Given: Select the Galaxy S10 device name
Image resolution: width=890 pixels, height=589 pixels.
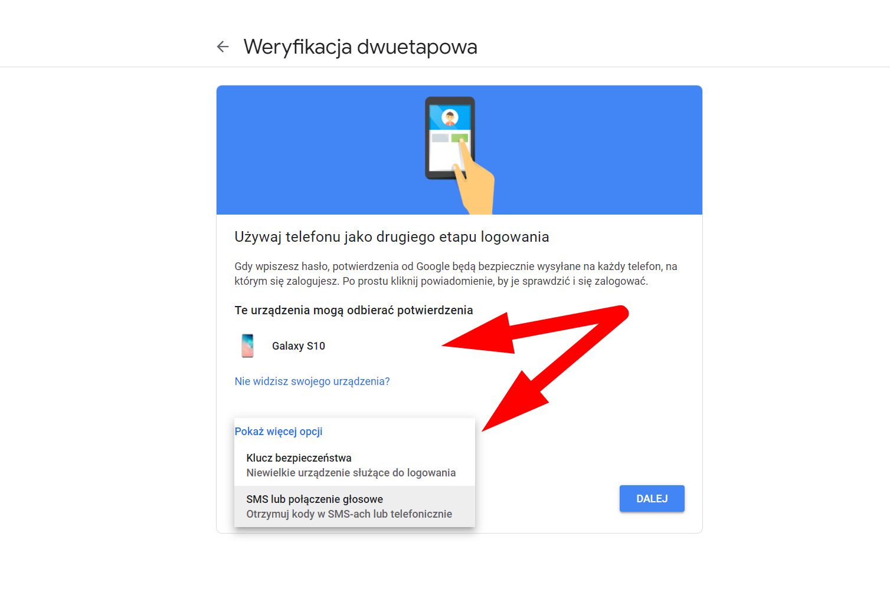Looking at the screenshot, I should point(299,346).
